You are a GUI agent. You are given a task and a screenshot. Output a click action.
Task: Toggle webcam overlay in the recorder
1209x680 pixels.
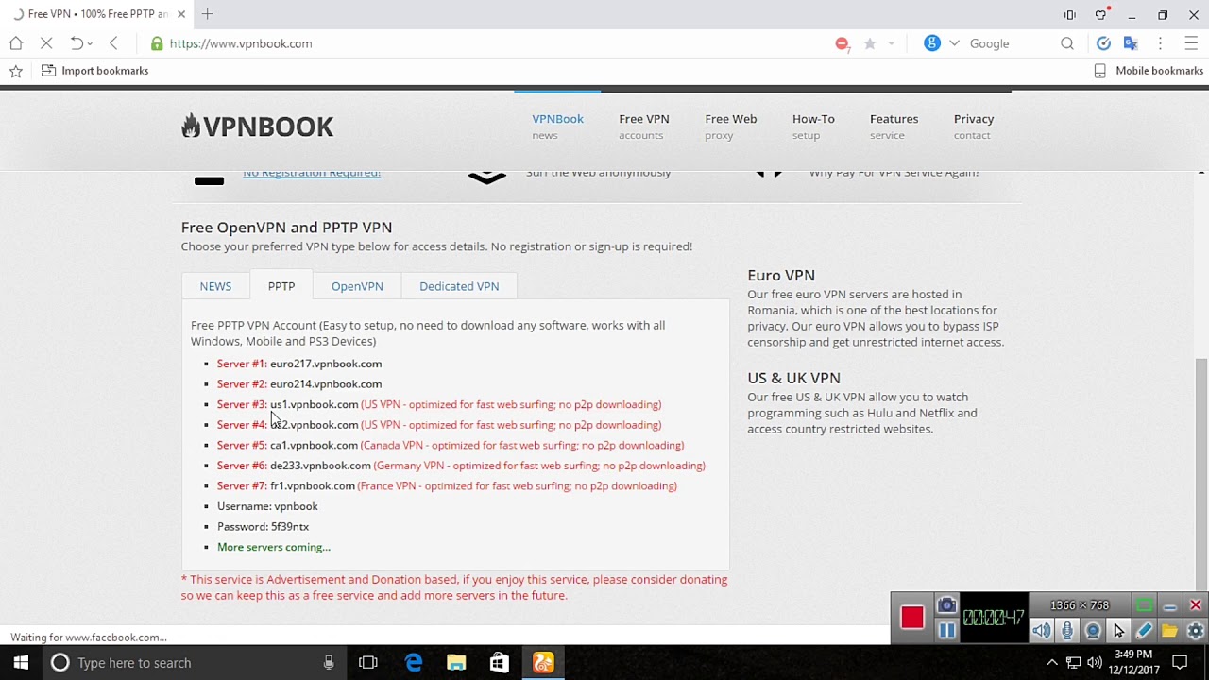(x=1093, y=631)
